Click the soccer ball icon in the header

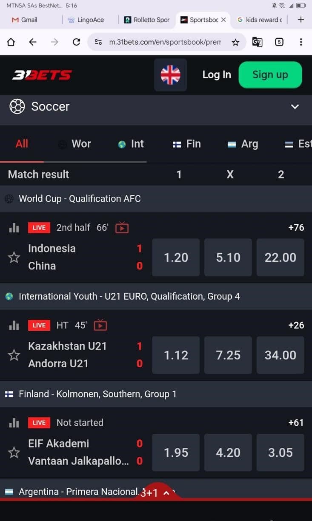[17, 106]
